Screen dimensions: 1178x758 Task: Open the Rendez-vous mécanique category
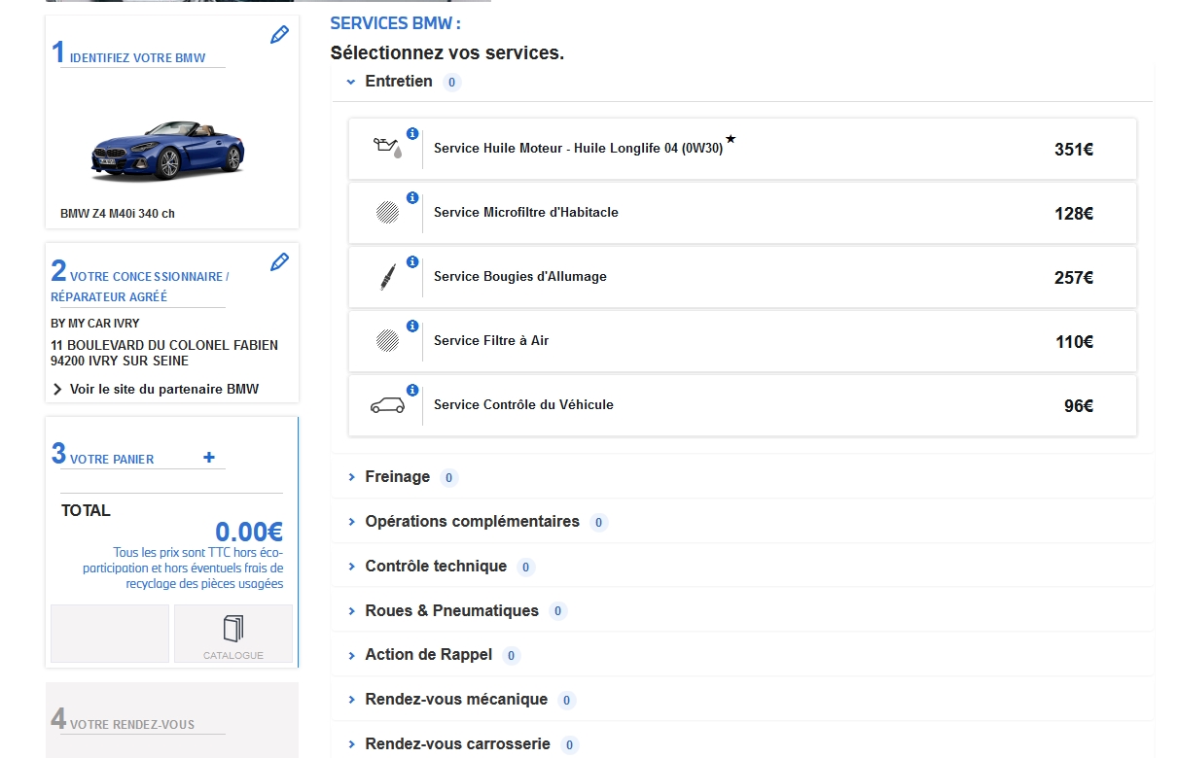[x=455, y=700]
